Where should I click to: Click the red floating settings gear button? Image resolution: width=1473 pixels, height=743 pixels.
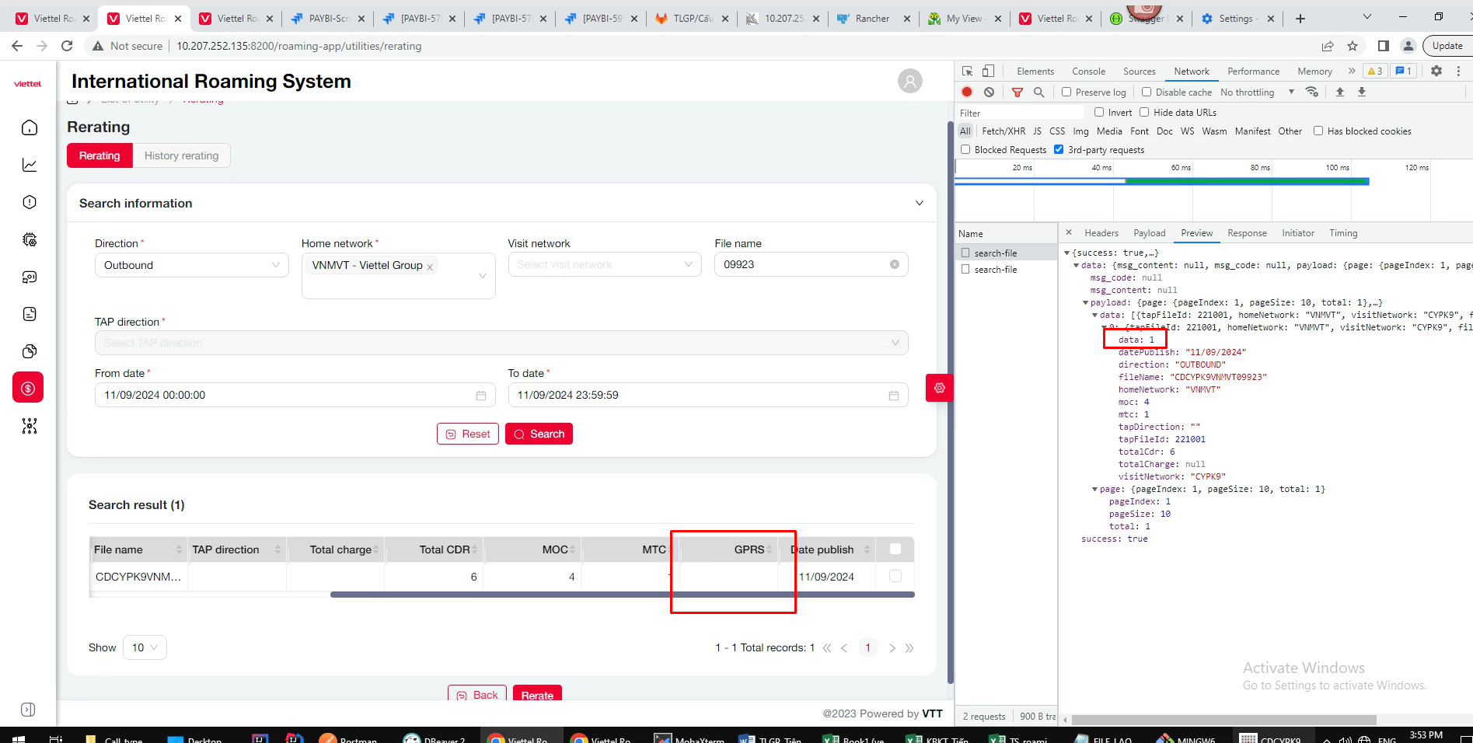939,388
